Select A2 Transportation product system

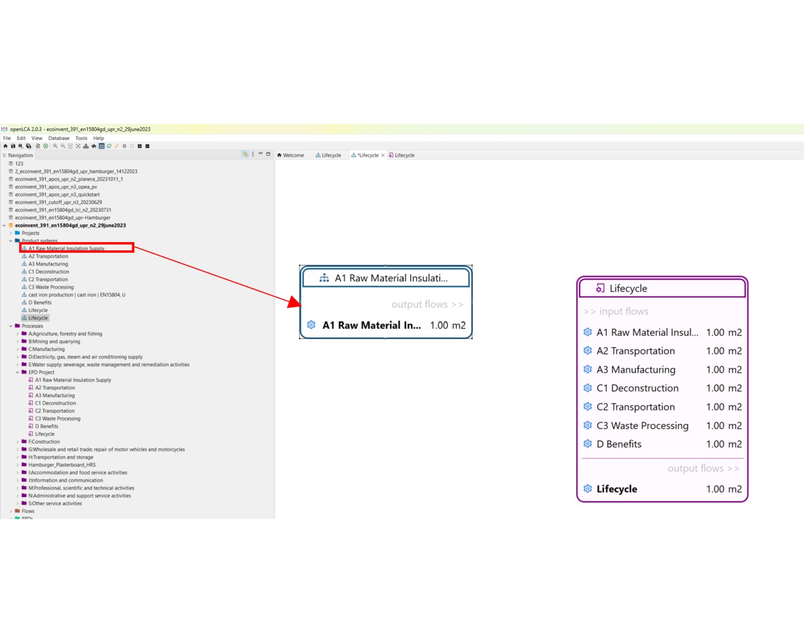[48, 256]
